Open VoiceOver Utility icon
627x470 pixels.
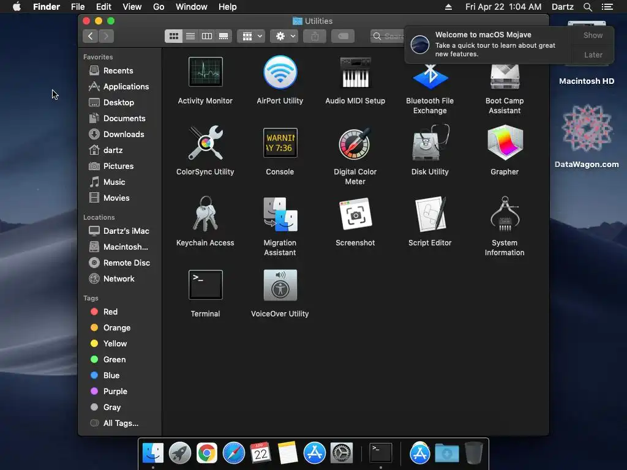pyautogui.click(x=280, y=285)
